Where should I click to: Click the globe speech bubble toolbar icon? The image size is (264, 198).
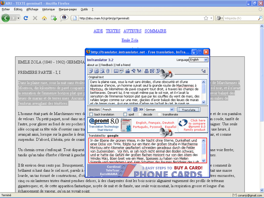[64, 18]
